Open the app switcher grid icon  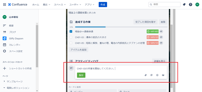(5, 4)
